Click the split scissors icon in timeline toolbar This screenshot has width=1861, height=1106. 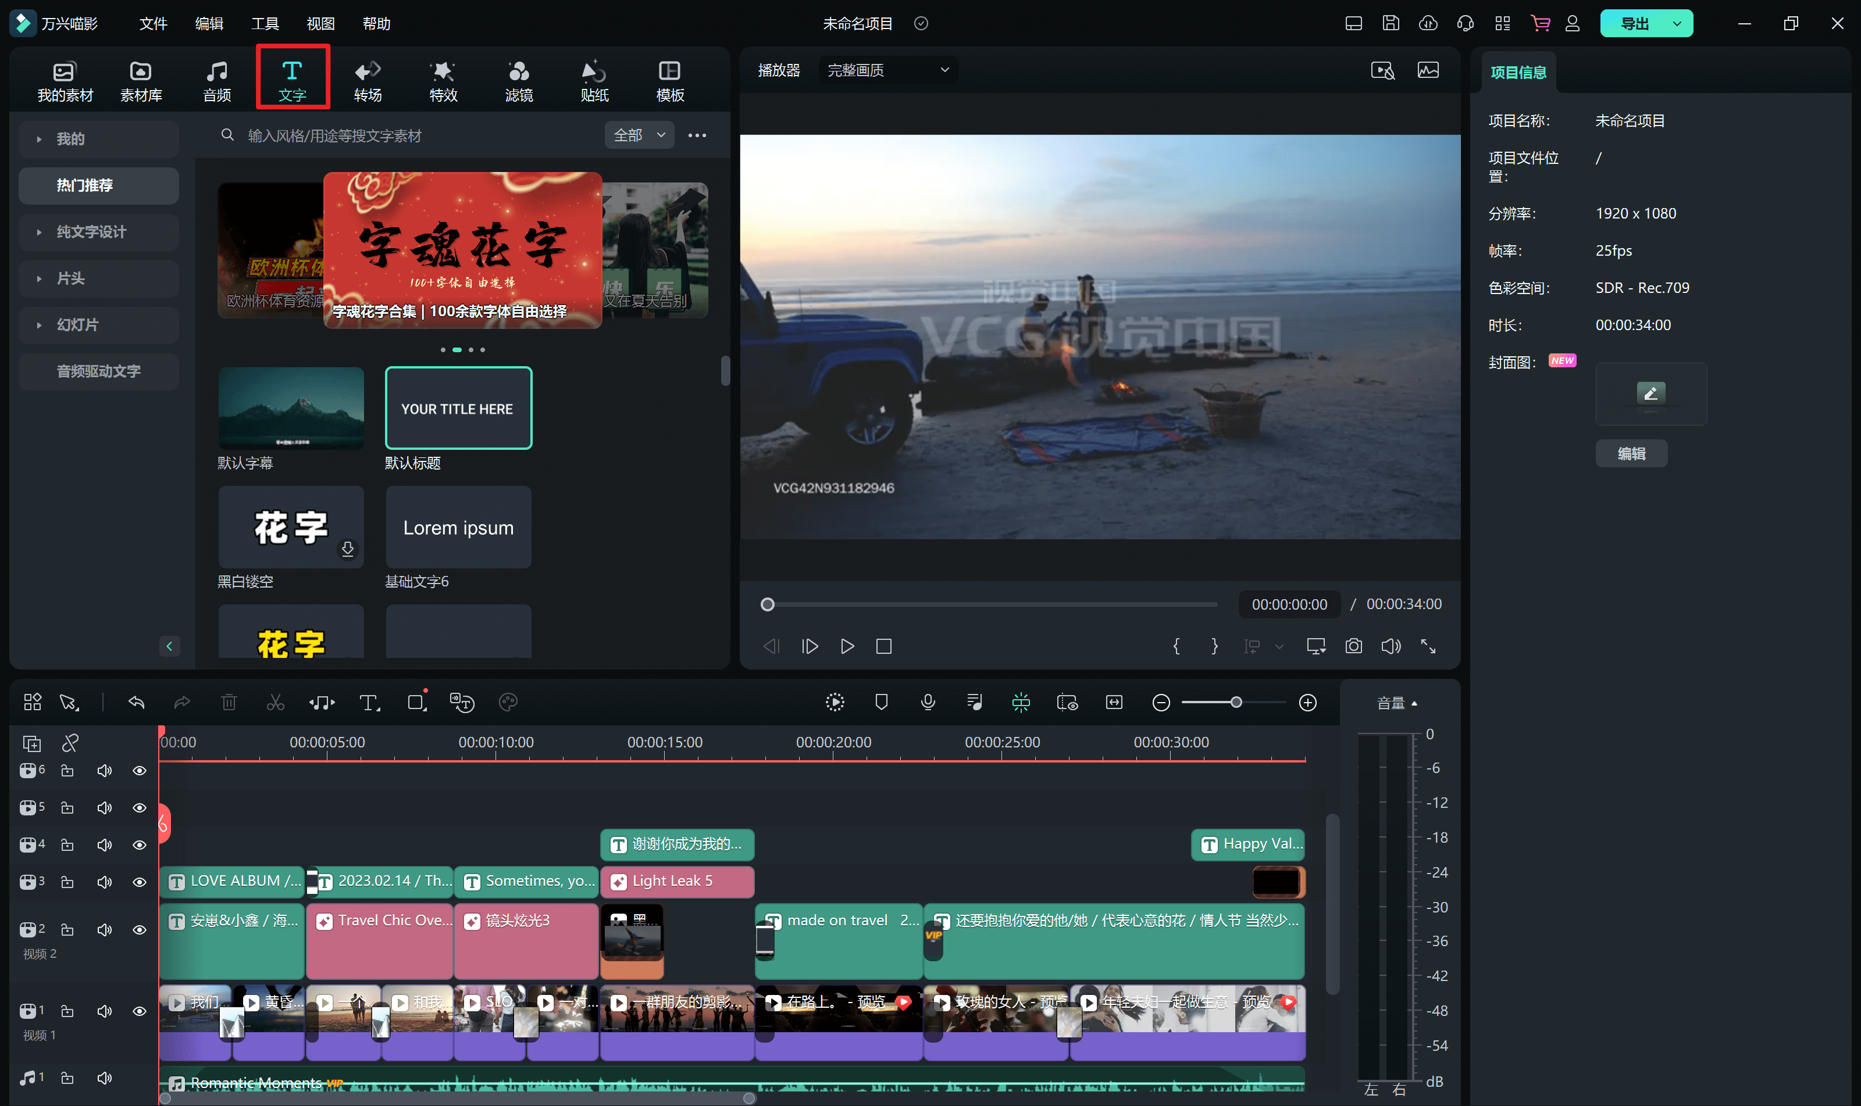tap(275, 702)
